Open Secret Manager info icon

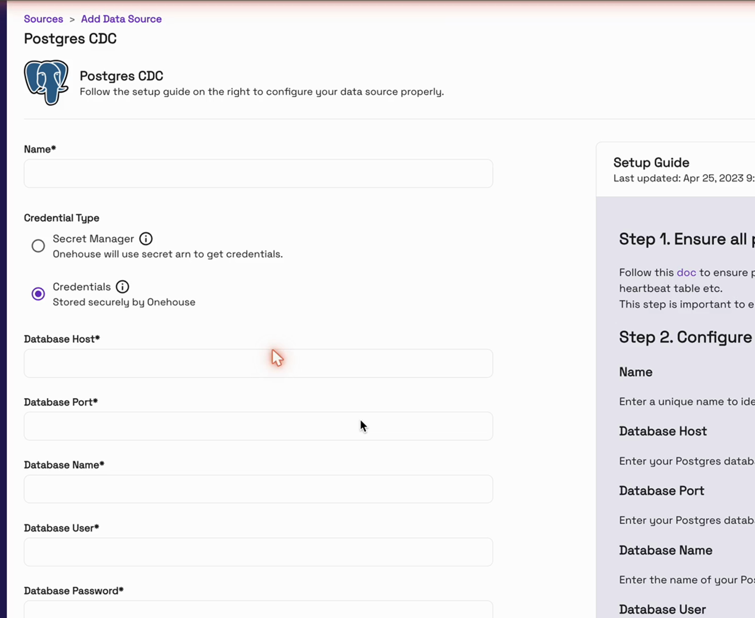pos(146,239)
